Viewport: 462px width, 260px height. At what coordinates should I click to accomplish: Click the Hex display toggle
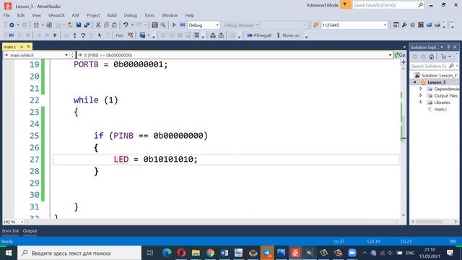coord(119,35)
